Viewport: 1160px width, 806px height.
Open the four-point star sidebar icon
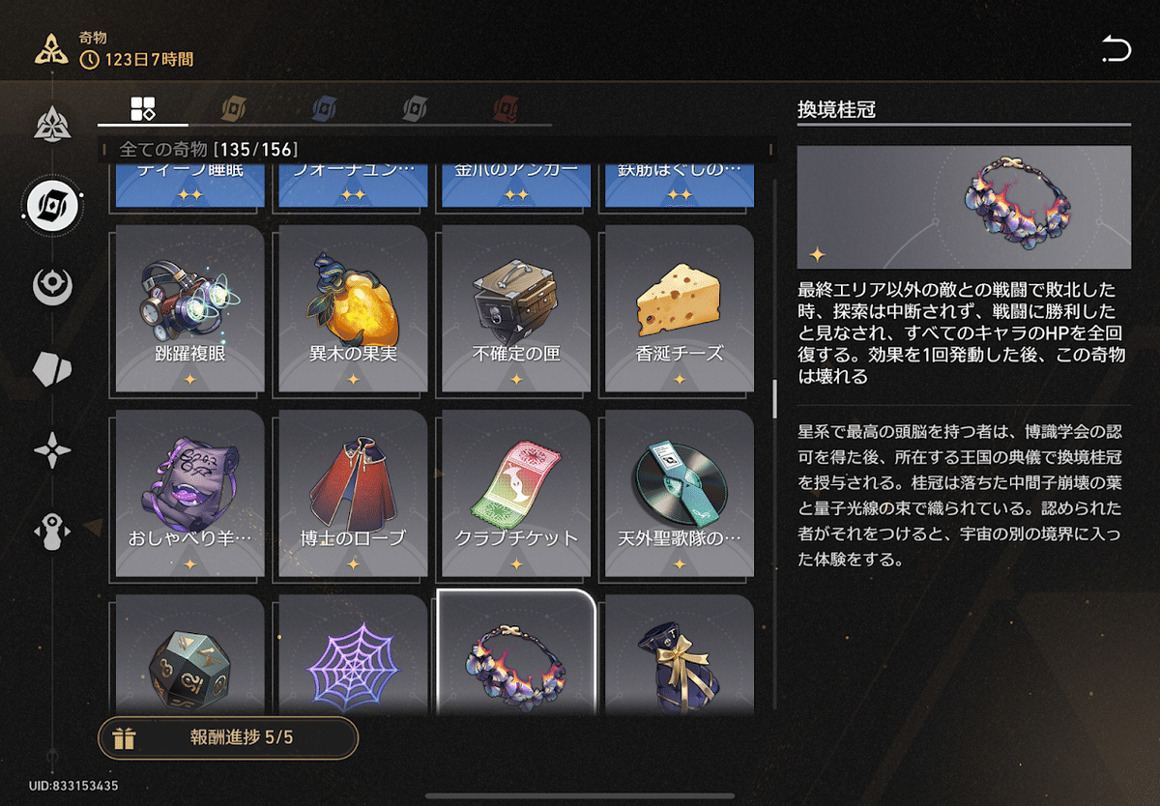coord(52,451)
